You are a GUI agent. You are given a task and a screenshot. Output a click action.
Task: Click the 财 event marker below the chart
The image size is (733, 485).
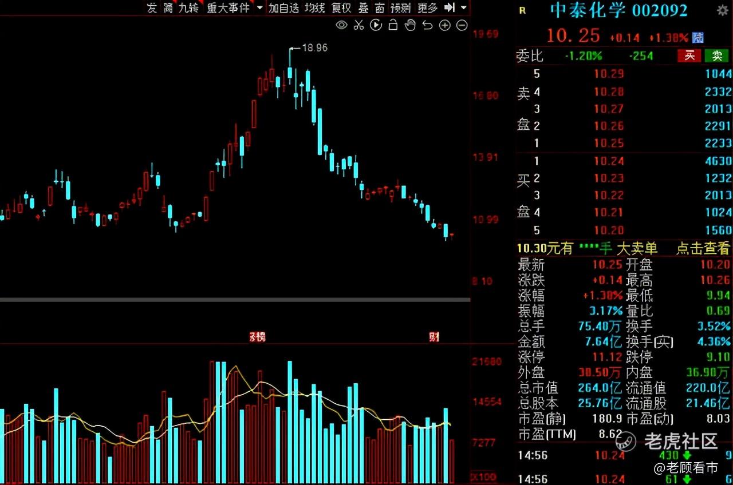[x=434, y=337]
